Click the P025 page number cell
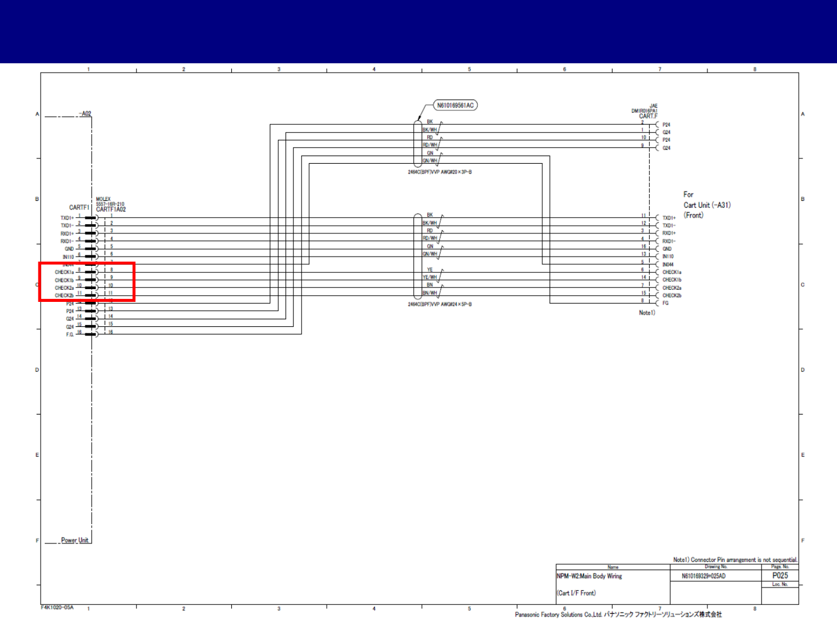This screenshot has height=627, width=837. pos(780,575)
